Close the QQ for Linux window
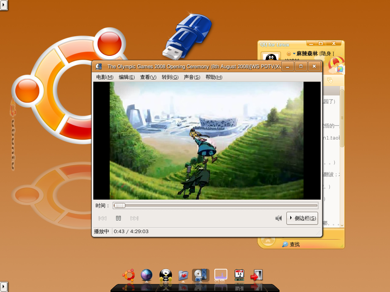Screen dimensions: 390x292 pyautogui.click(x=334, y=43)
